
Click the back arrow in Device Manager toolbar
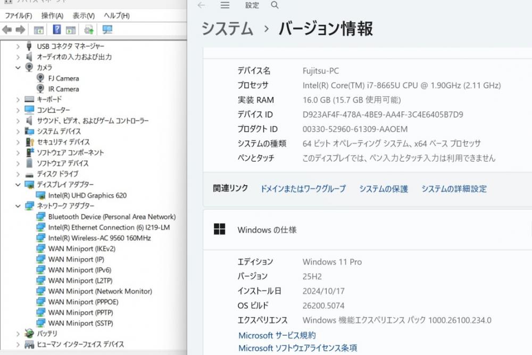point(7,30)
